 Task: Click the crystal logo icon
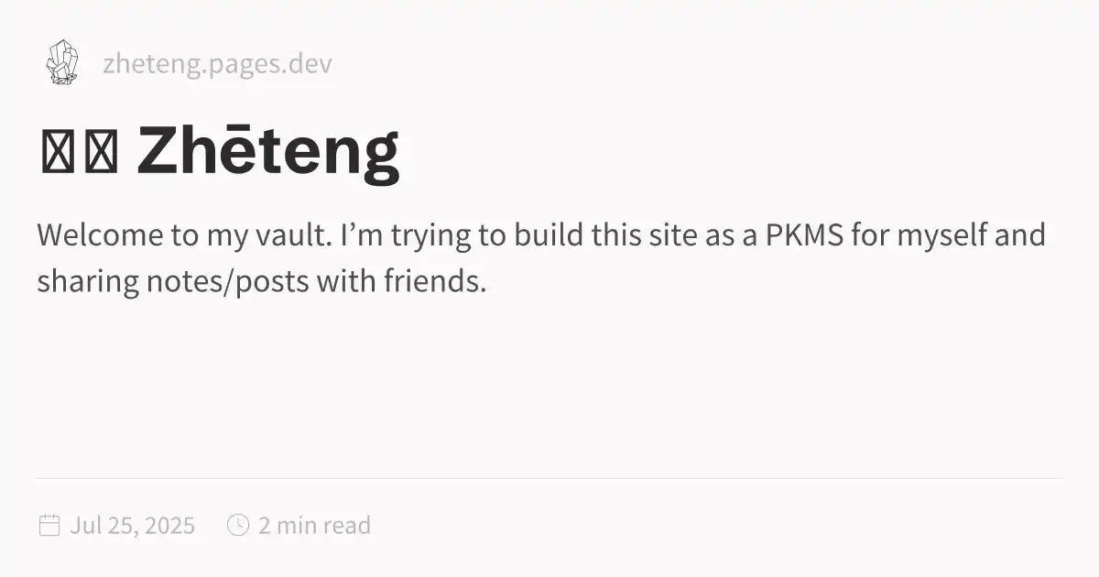point(61,63)
